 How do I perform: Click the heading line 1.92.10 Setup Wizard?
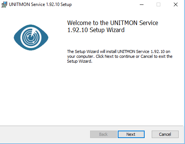(x=96, y=30)
